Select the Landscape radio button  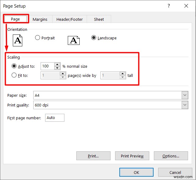coord(94,38)
